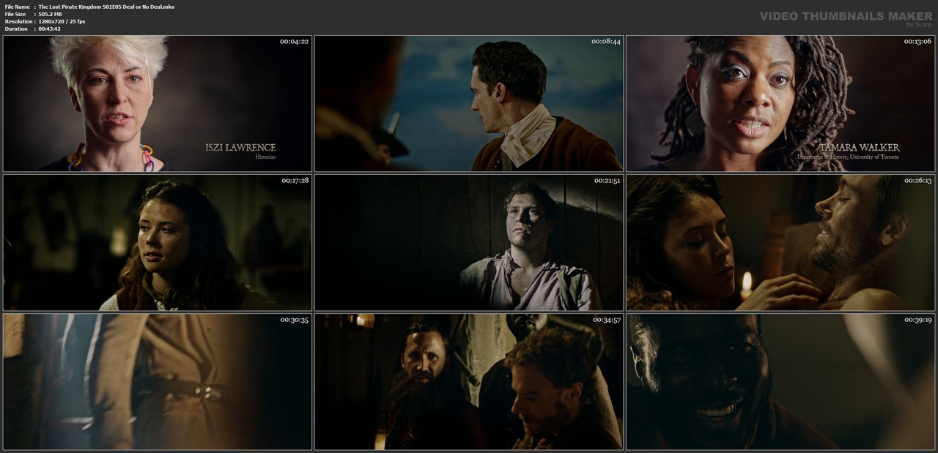
Task: Click the Resolution 1280x720 info line
Action: (x=45, y=21)
